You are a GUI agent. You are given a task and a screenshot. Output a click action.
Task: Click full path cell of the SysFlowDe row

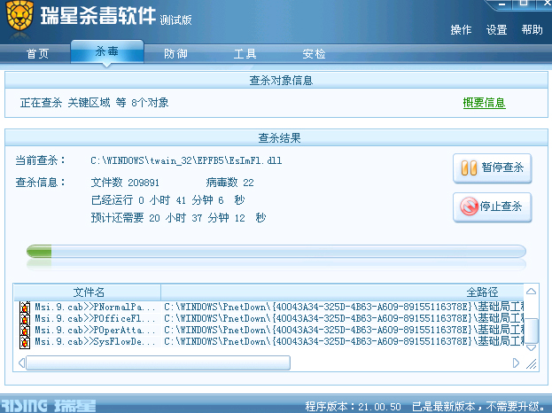pos(344,342)
